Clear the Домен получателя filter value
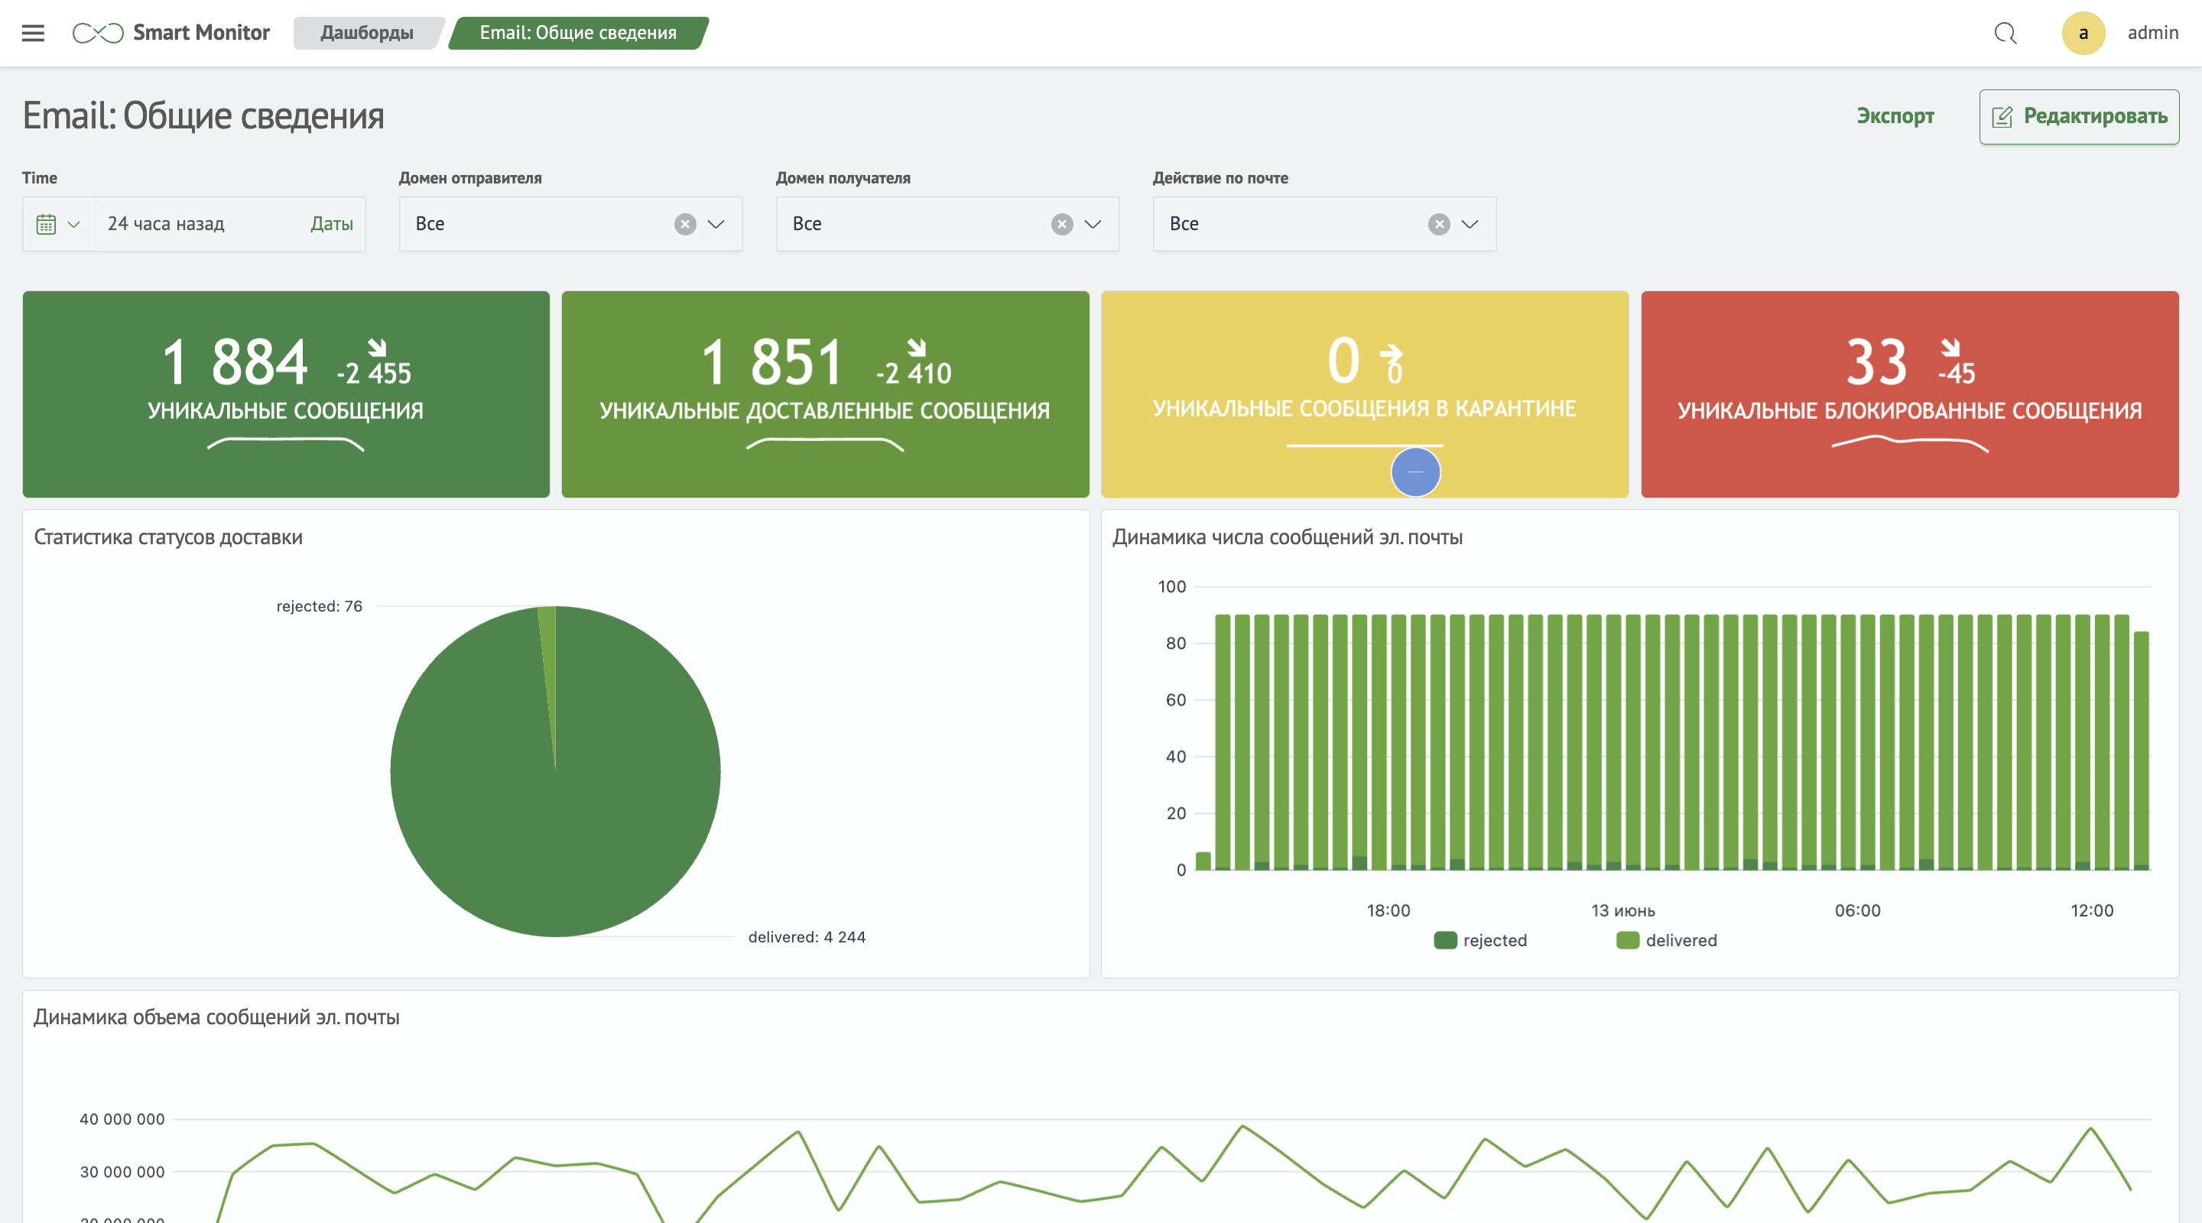This screenshot has height=1223, width=2202. pyautogui.click(x=1062, y=224)
